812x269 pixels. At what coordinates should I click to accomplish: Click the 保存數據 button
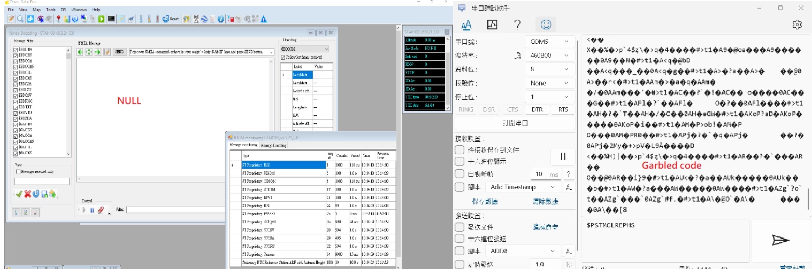click(485, 201)
